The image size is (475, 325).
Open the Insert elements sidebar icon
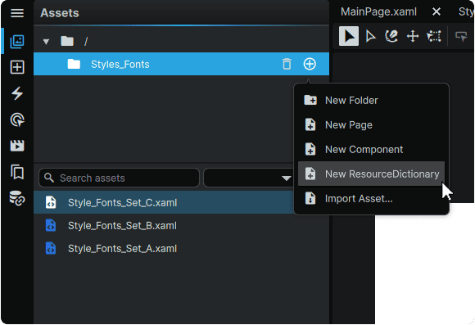click(x=17, y=67)
